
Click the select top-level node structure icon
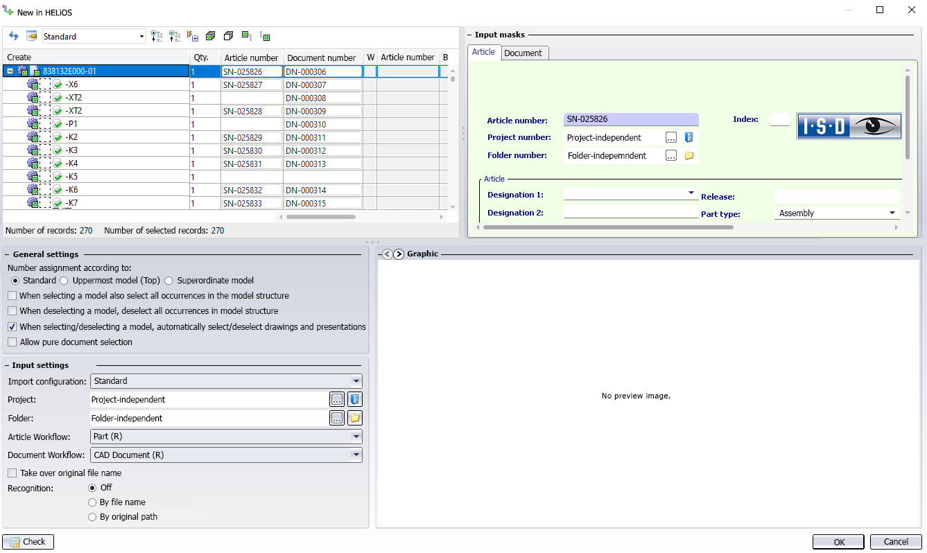coord(246,35)
